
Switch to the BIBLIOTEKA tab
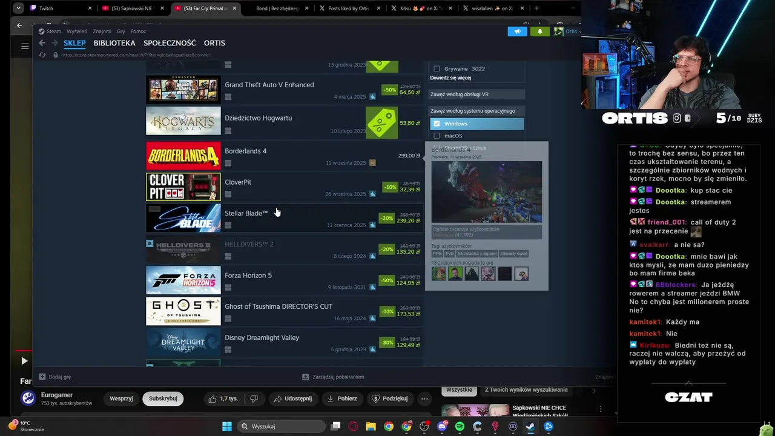[x=114, y=43]
